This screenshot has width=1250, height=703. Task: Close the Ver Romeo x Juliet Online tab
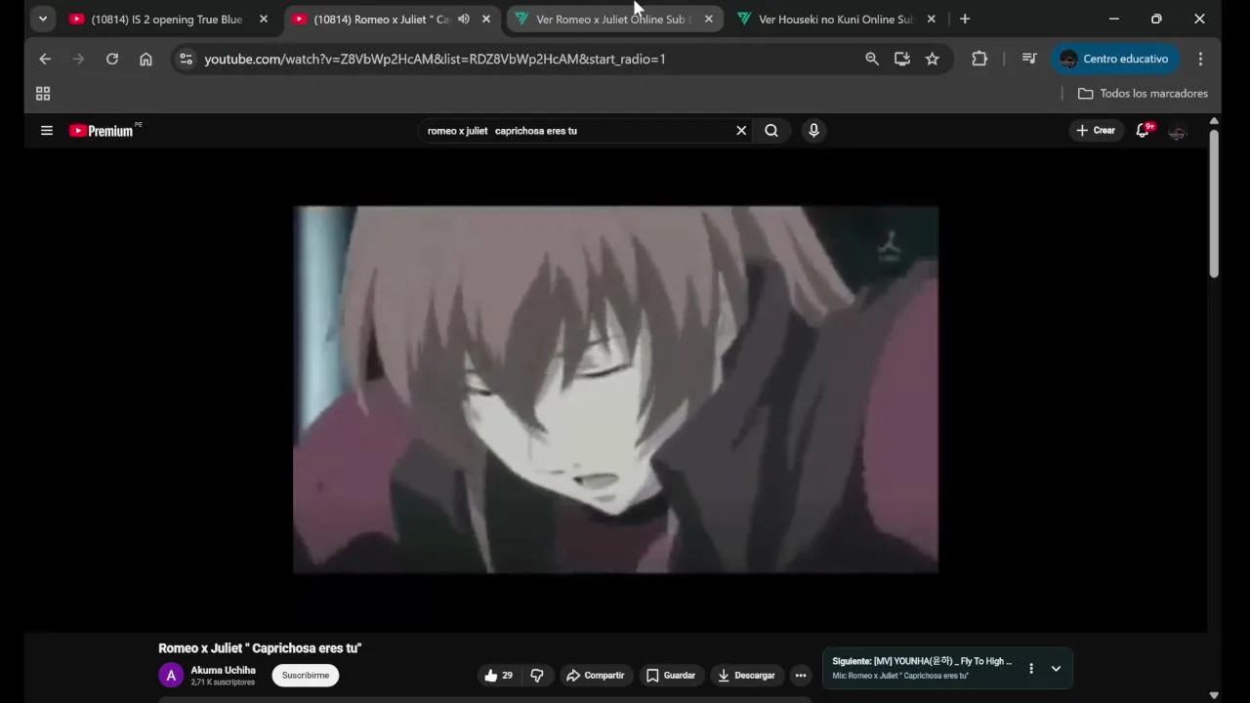point(709,19)
